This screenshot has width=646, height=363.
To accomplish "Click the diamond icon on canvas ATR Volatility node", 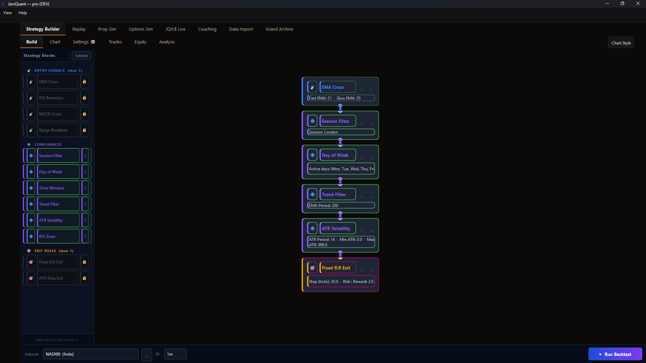I will (312, 228).
